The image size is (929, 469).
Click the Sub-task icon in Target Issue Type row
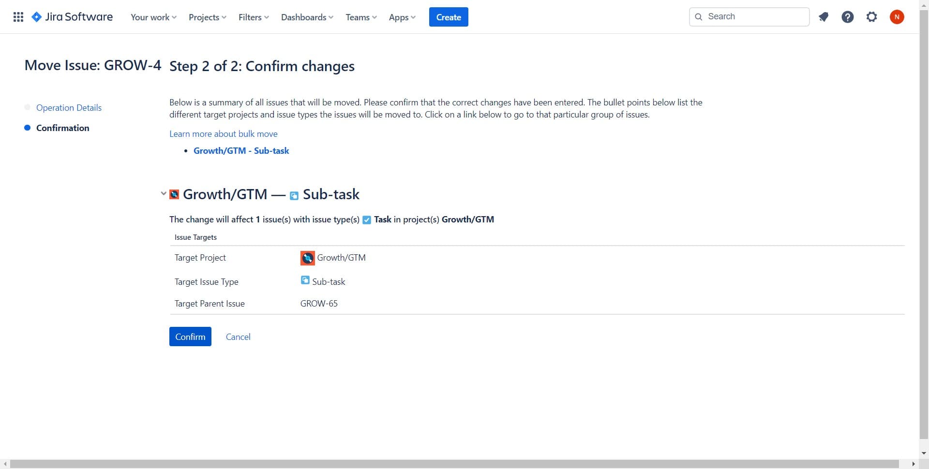[305, 280]
